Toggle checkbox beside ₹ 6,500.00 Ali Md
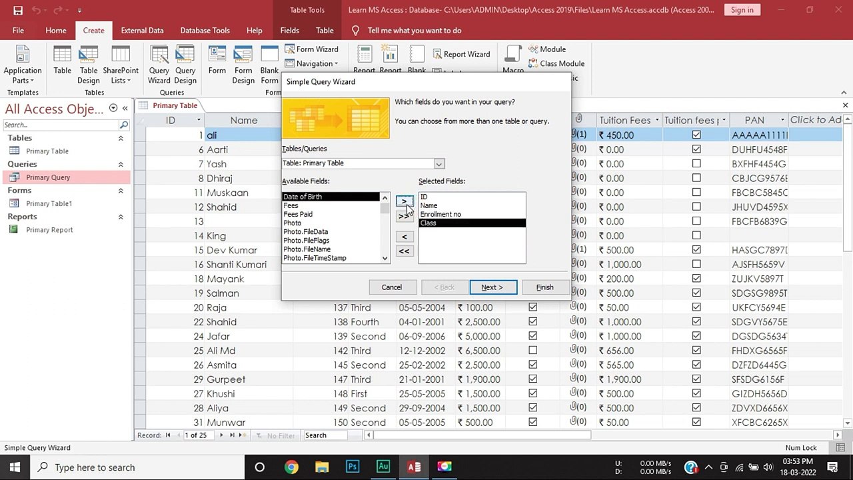The height and width of the screenshot is (480, 853). point(532,351)
